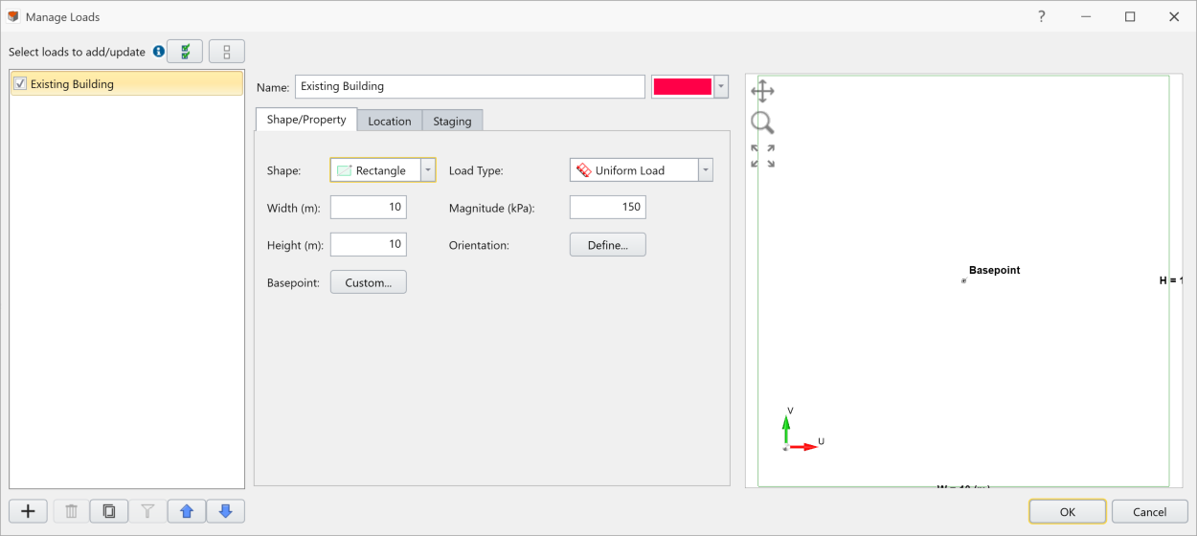Switch to the Staging tab
This screenshot has height=536, width=1197.
452,121
